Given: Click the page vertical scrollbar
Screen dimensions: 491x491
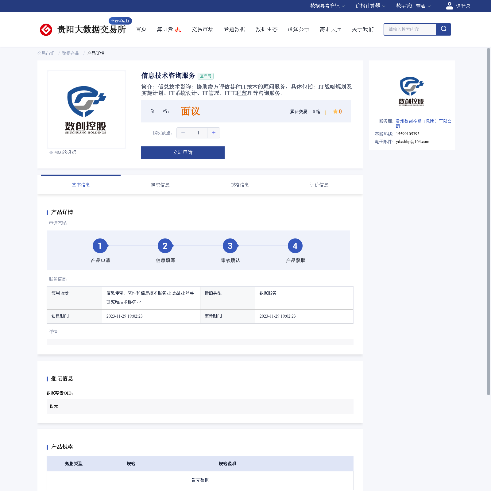Looking at the screenshot, I should point(489,221).
